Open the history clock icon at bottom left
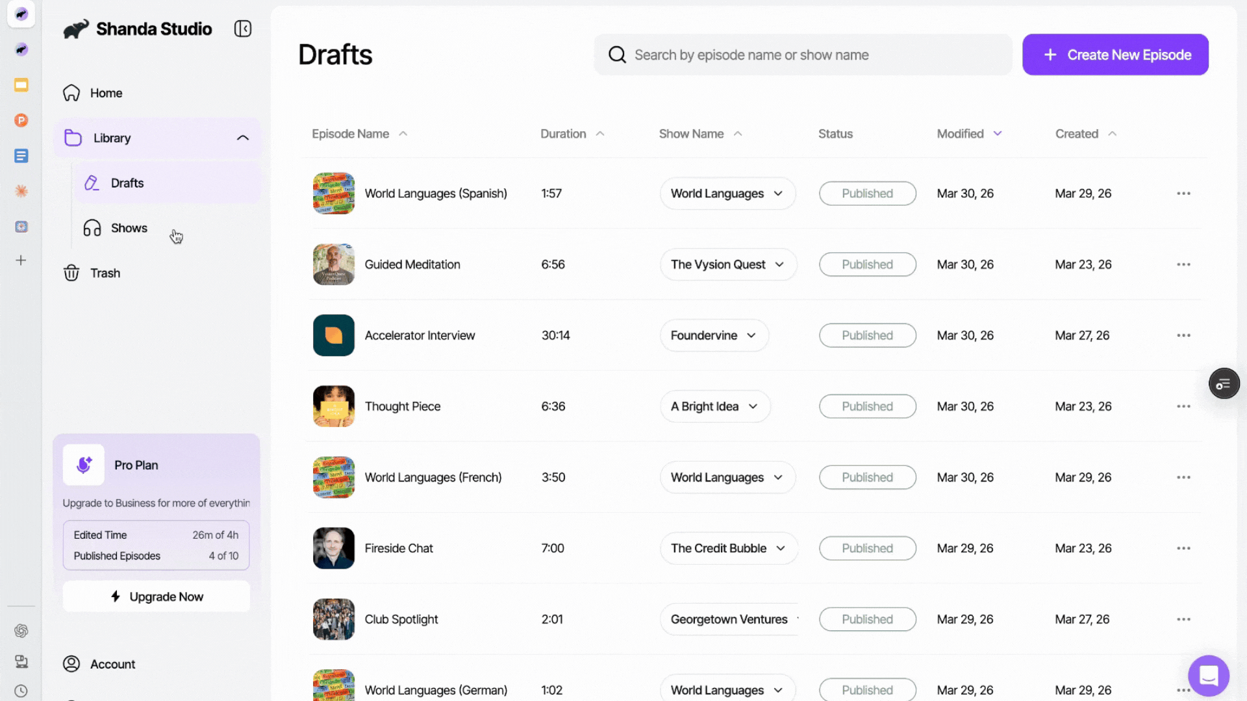 click(x=21, y=691)
